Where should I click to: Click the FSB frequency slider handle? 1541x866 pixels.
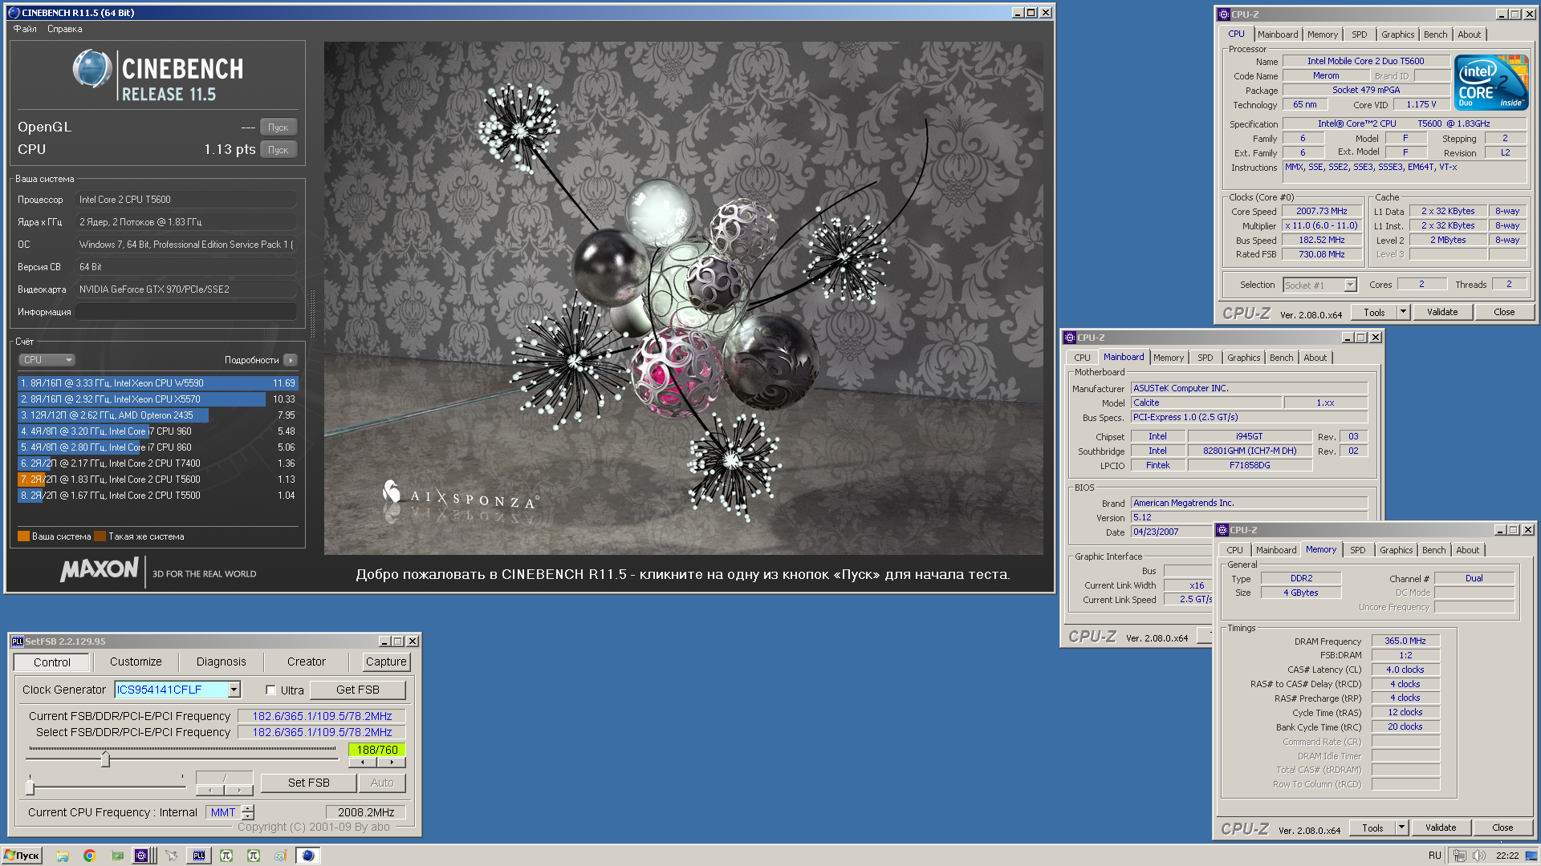click(x=105, y=759)
